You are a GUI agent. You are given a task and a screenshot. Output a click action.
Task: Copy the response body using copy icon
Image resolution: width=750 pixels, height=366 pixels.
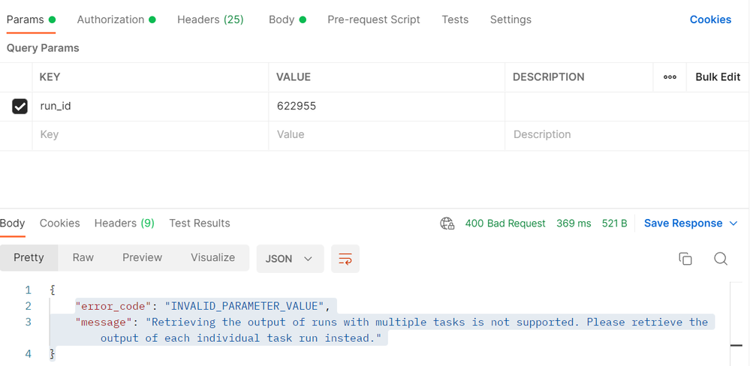[685, 259]
